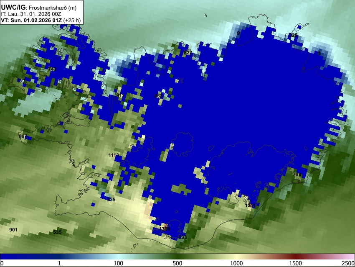Click the dark red section of the color scale
355x267 pixels.
pos(296,257)
